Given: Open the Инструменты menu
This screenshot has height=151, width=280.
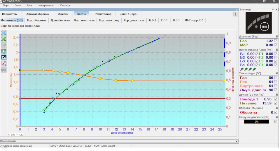Looking at the screenshot, I should (x=46, y=6).
